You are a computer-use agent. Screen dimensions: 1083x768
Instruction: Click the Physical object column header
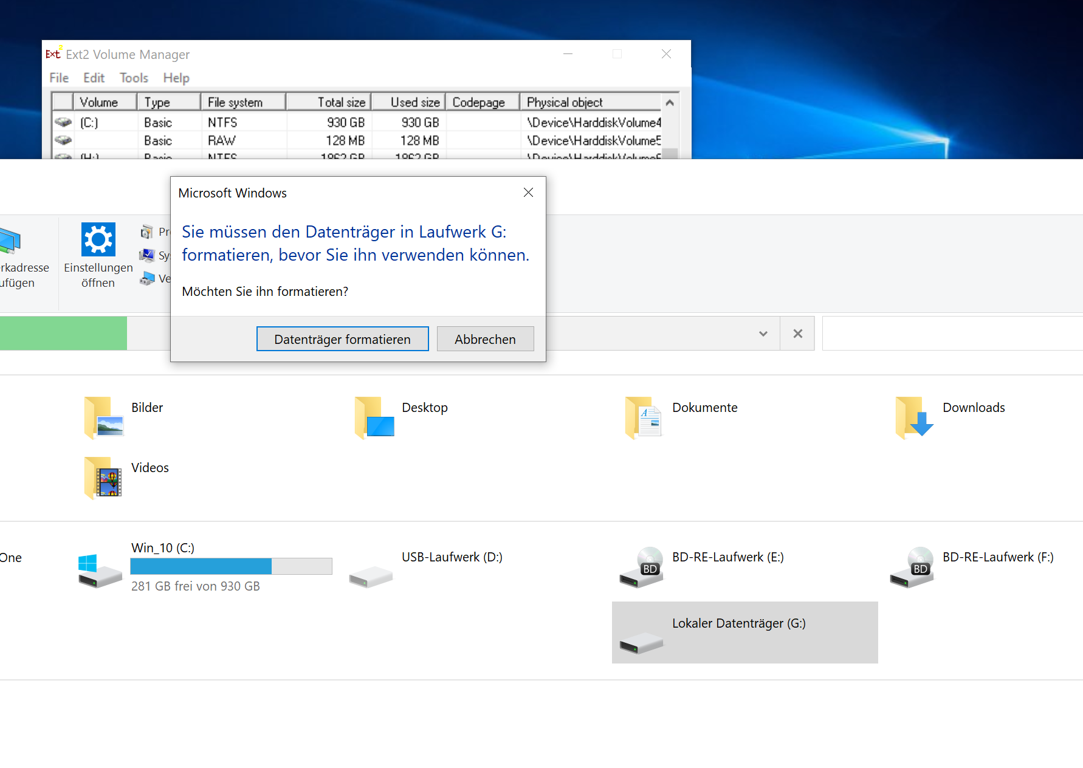pyautogui.click(x=591, y=102)
